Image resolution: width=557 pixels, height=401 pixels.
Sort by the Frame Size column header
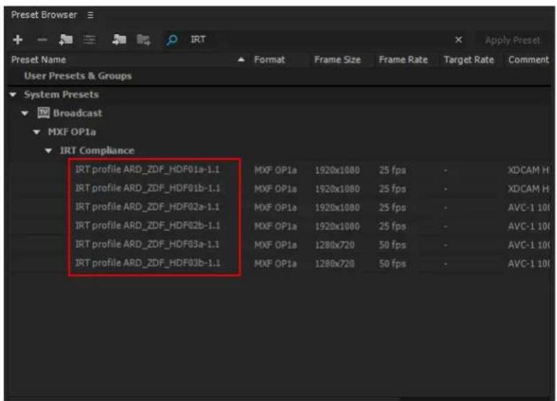(337, 59)
